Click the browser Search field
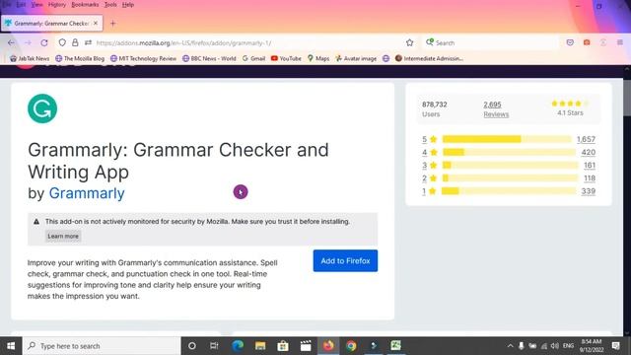Image resolution: width=631 pixels, height=355 pixels. coord(491,42)
